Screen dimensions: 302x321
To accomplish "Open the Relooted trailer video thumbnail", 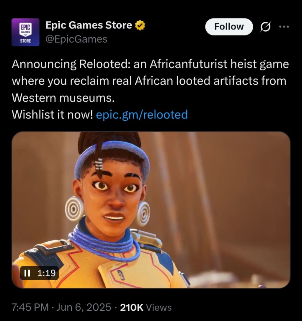I will (x=151, y=210).
